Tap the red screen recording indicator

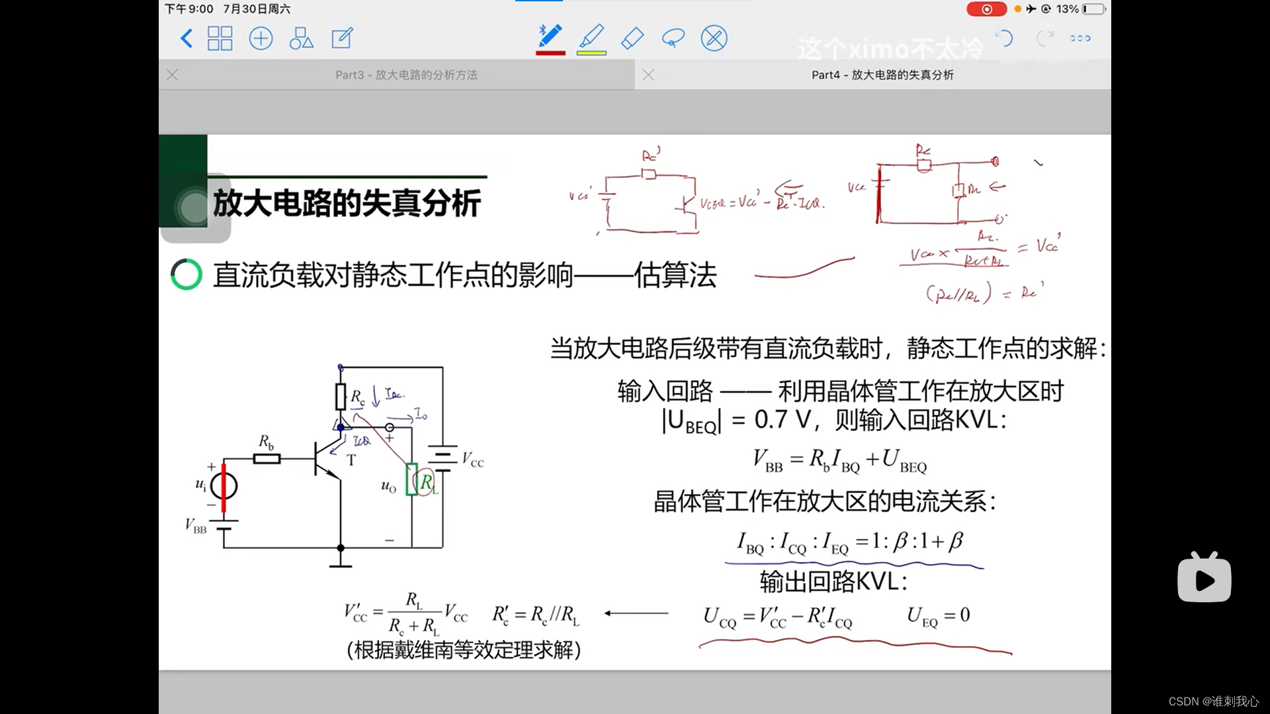[986, 9]
